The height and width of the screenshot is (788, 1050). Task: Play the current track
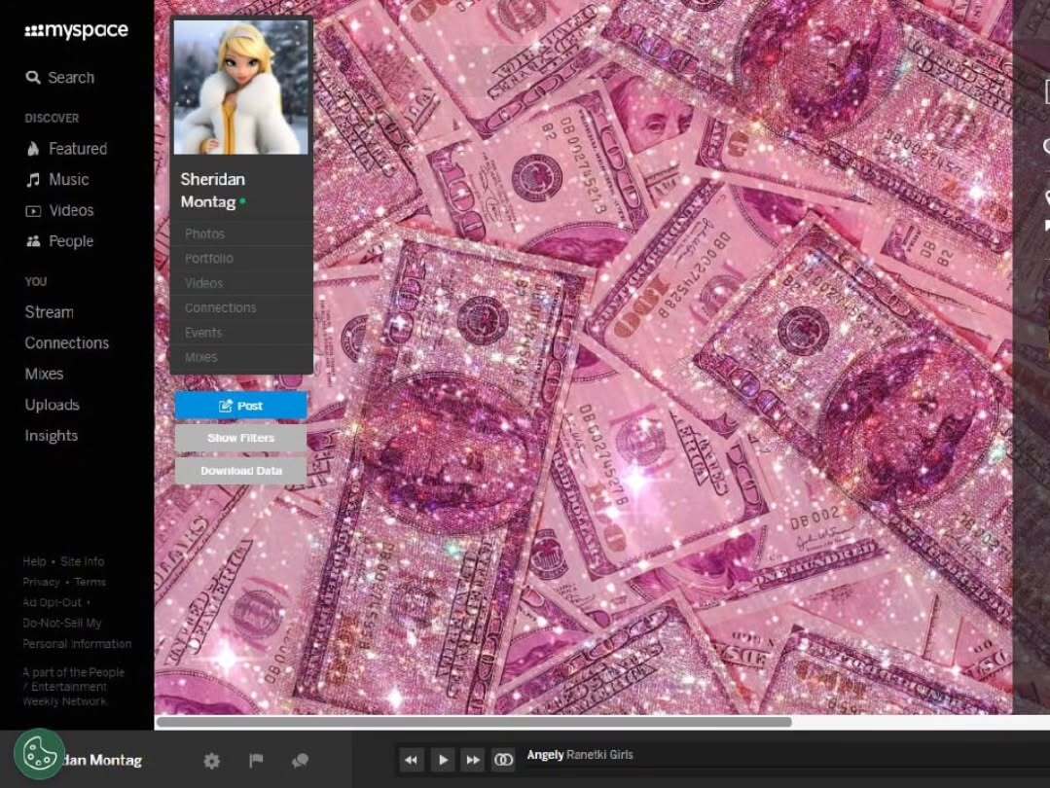pos(443,760)
